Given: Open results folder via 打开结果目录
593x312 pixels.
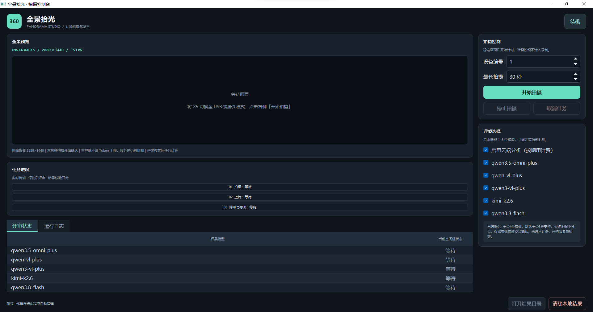Looking at the screenshot, I should tap(526, 304).
